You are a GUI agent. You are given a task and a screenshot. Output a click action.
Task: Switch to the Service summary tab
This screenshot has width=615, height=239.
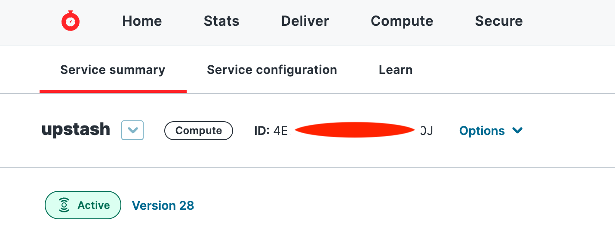coord(113,70)
